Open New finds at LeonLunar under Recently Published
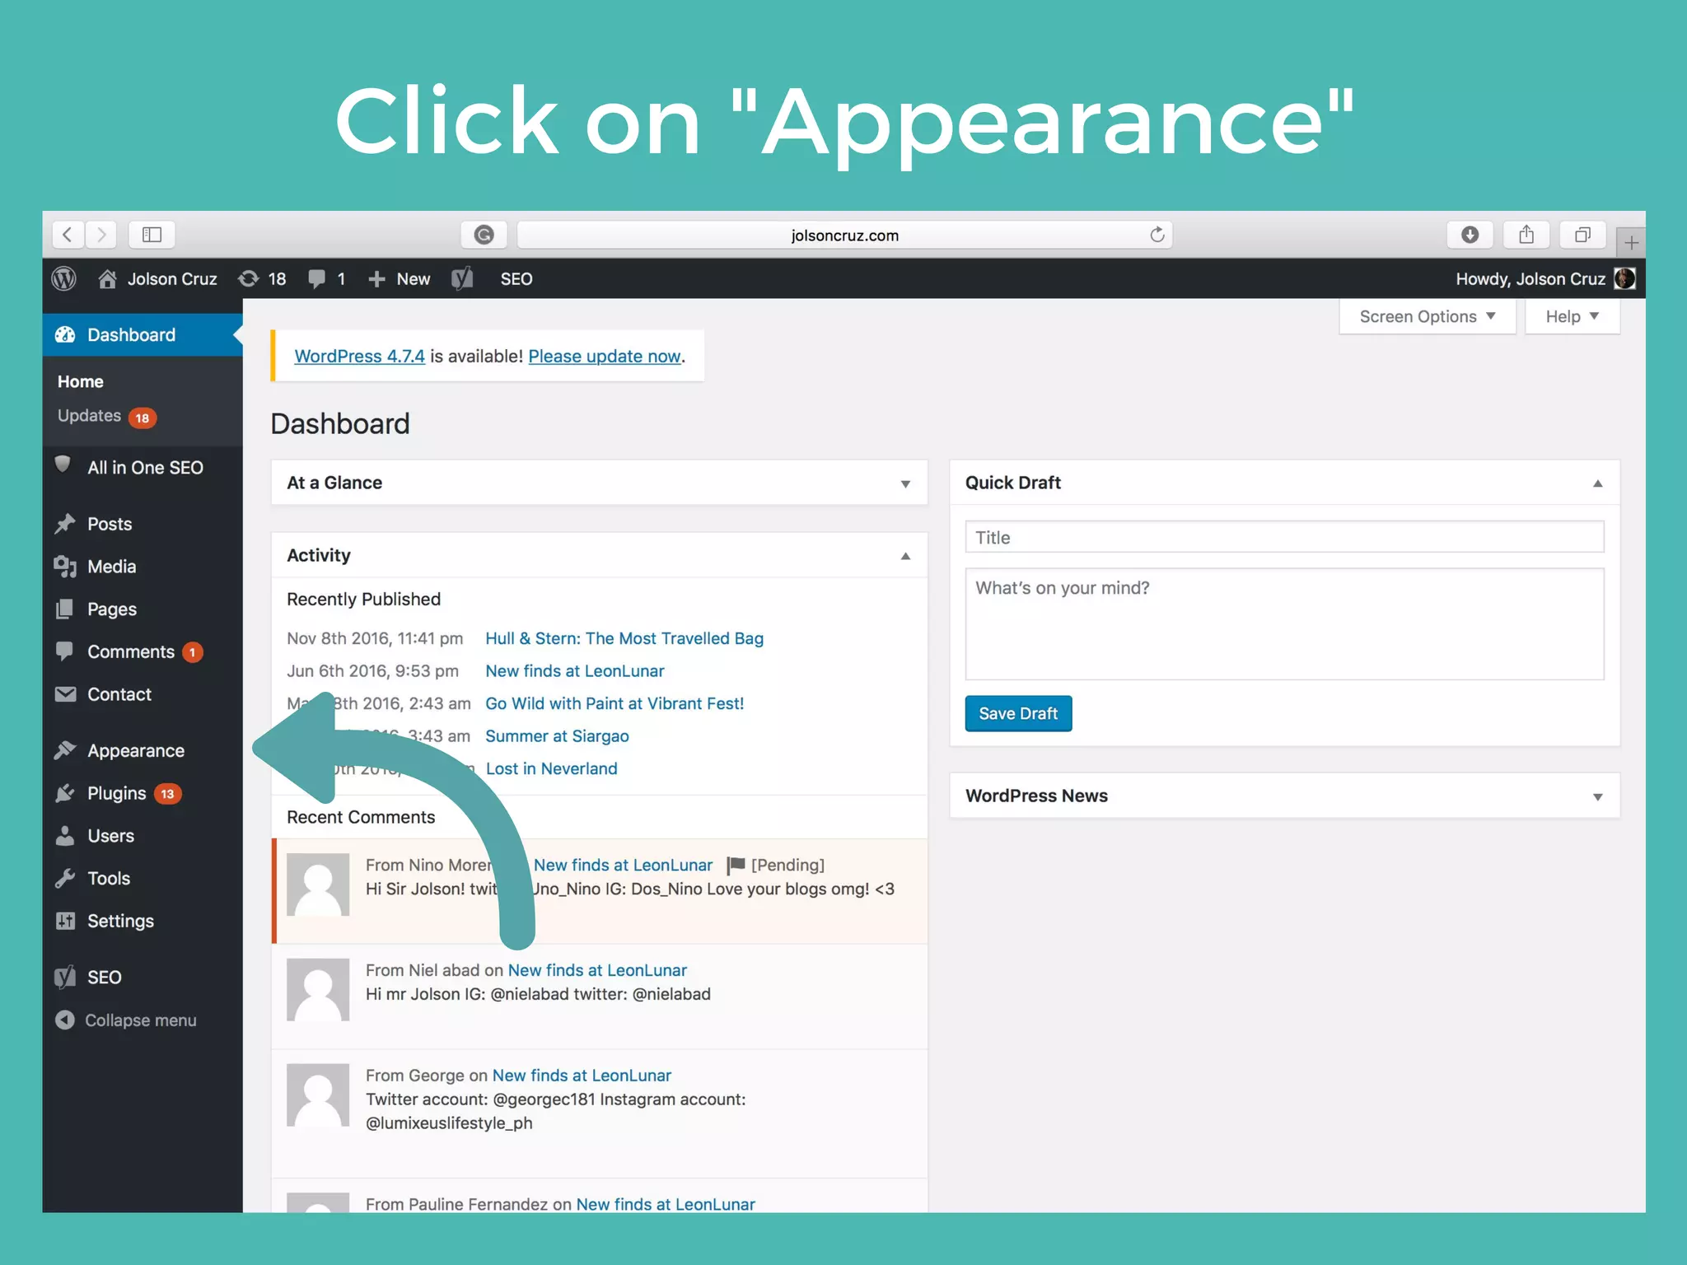The width and height of the screenshot is (1687, 1265). pos(575,670)
